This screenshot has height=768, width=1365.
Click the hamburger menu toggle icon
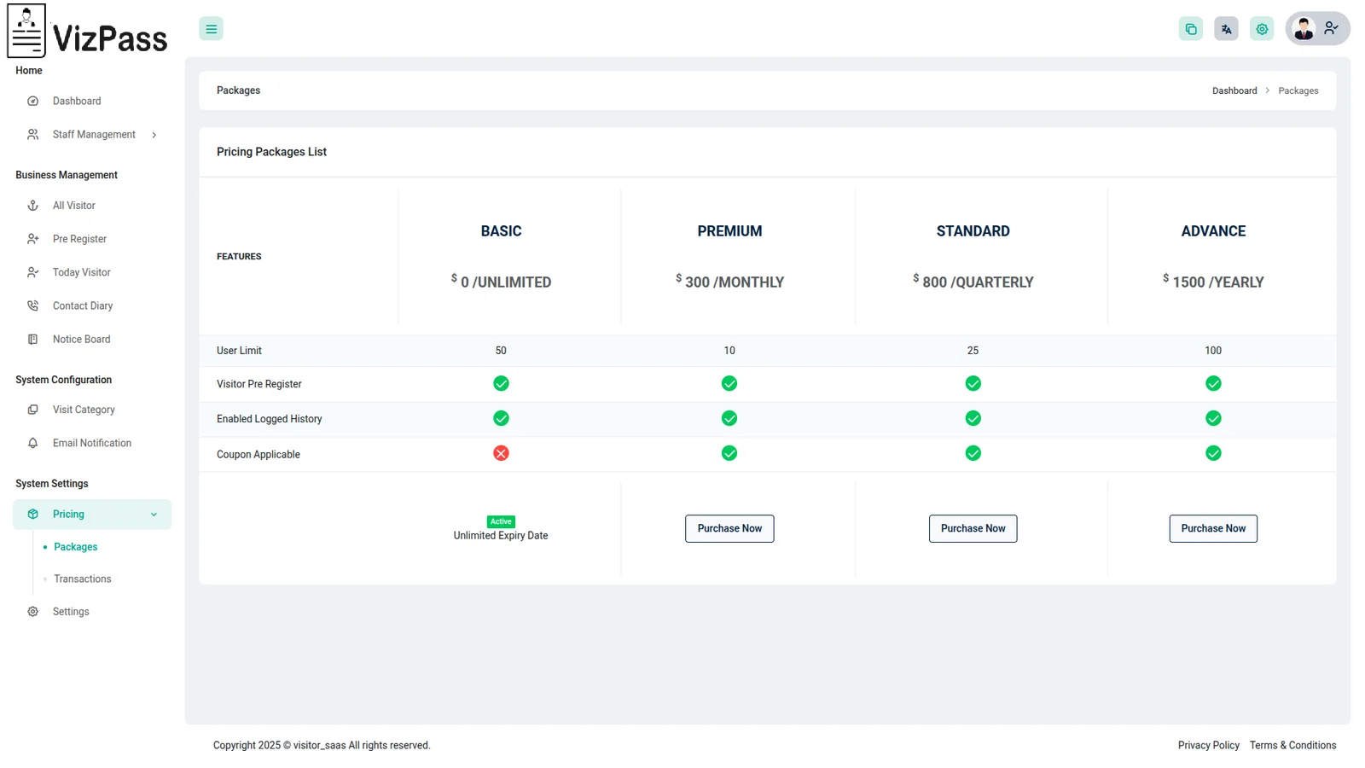(x=211, y=29)
